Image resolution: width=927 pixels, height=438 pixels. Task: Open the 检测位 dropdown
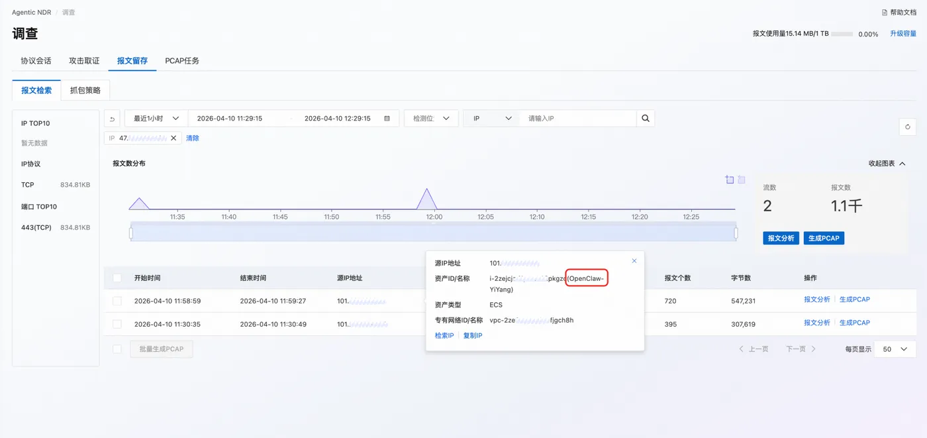tap(431, 119)
